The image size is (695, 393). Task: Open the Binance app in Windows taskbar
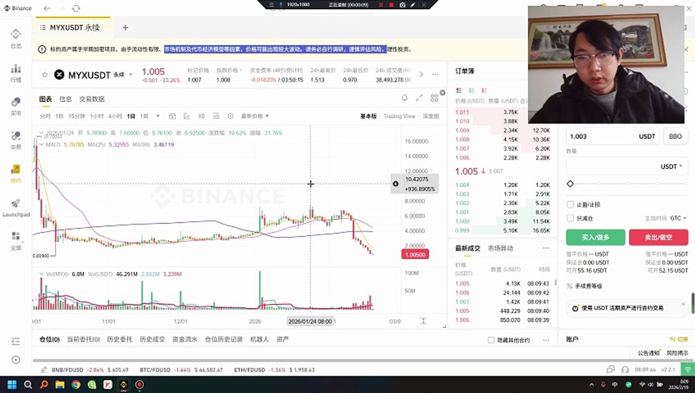tap(123, 384)
